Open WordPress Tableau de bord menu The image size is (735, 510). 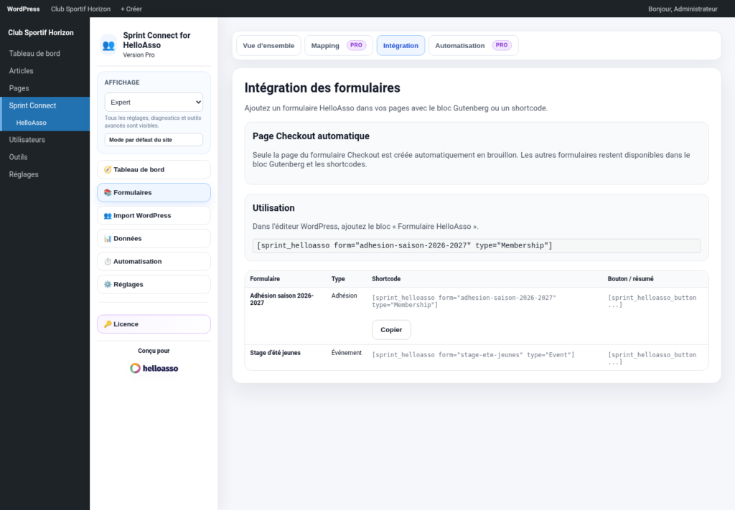pyautogui.click(x=45, y=53)
